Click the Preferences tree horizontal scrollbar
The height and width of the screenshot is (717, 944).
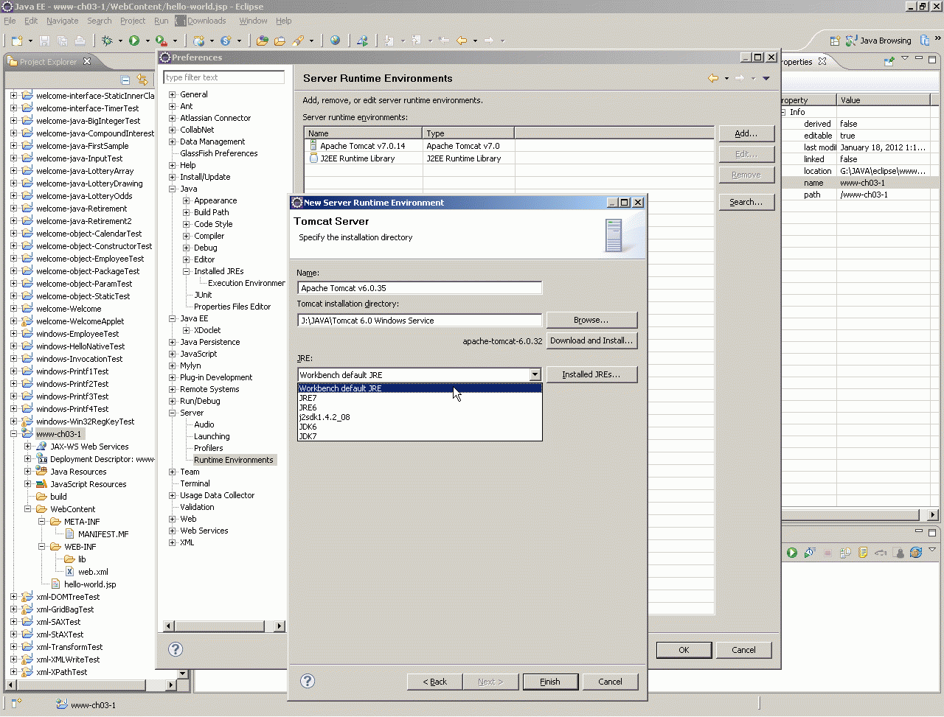[x=224, y=626]
